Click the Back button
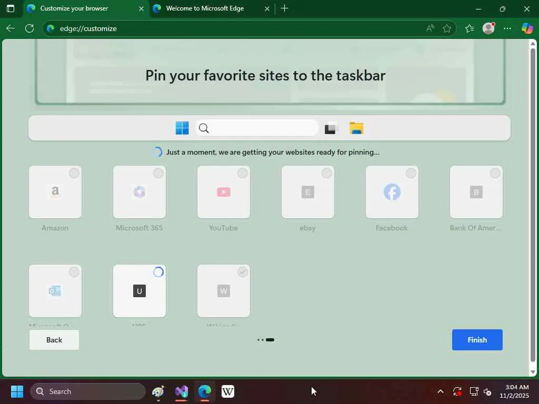 pos(54,340)
